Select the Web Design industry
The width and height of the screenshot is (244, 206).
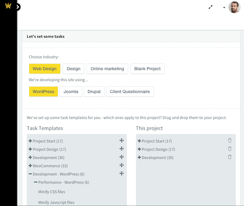click(44, 69)
